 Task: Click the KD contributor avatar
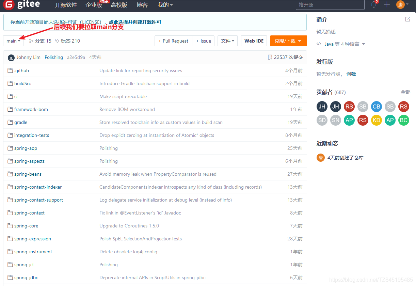coord(377,120)
